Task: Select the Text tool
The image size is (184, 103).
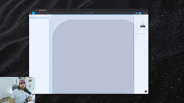Action: pyautogui.click(x=45, y=13)
